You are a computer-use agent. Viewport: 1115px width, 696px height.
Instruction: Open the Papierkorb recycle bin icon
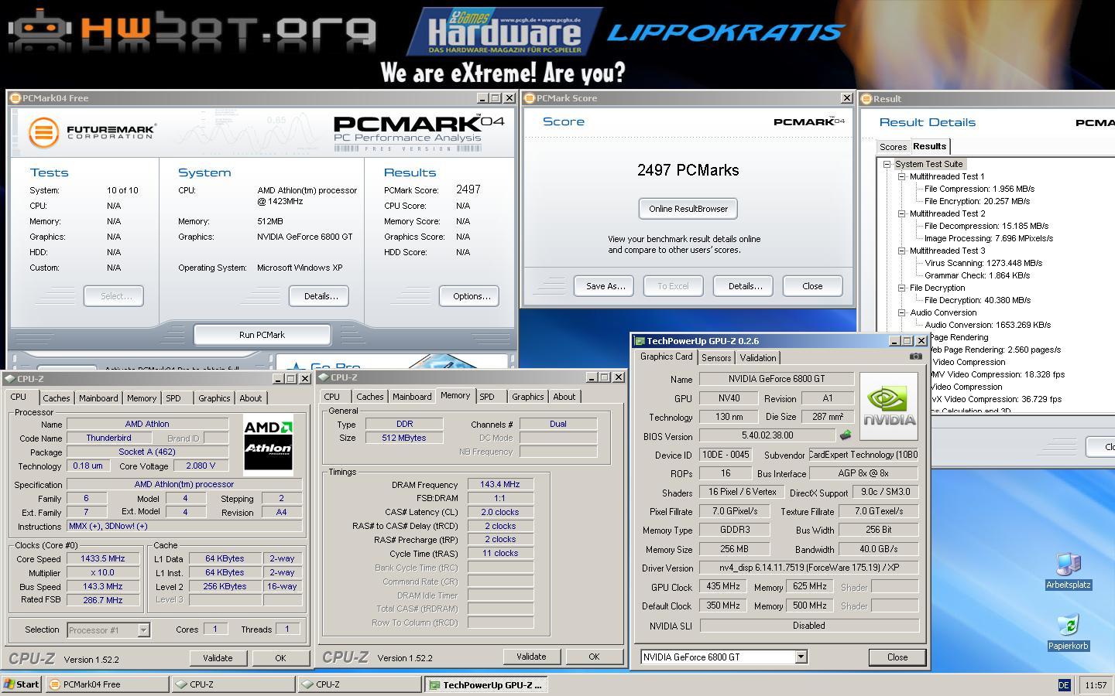point(1069,633)
